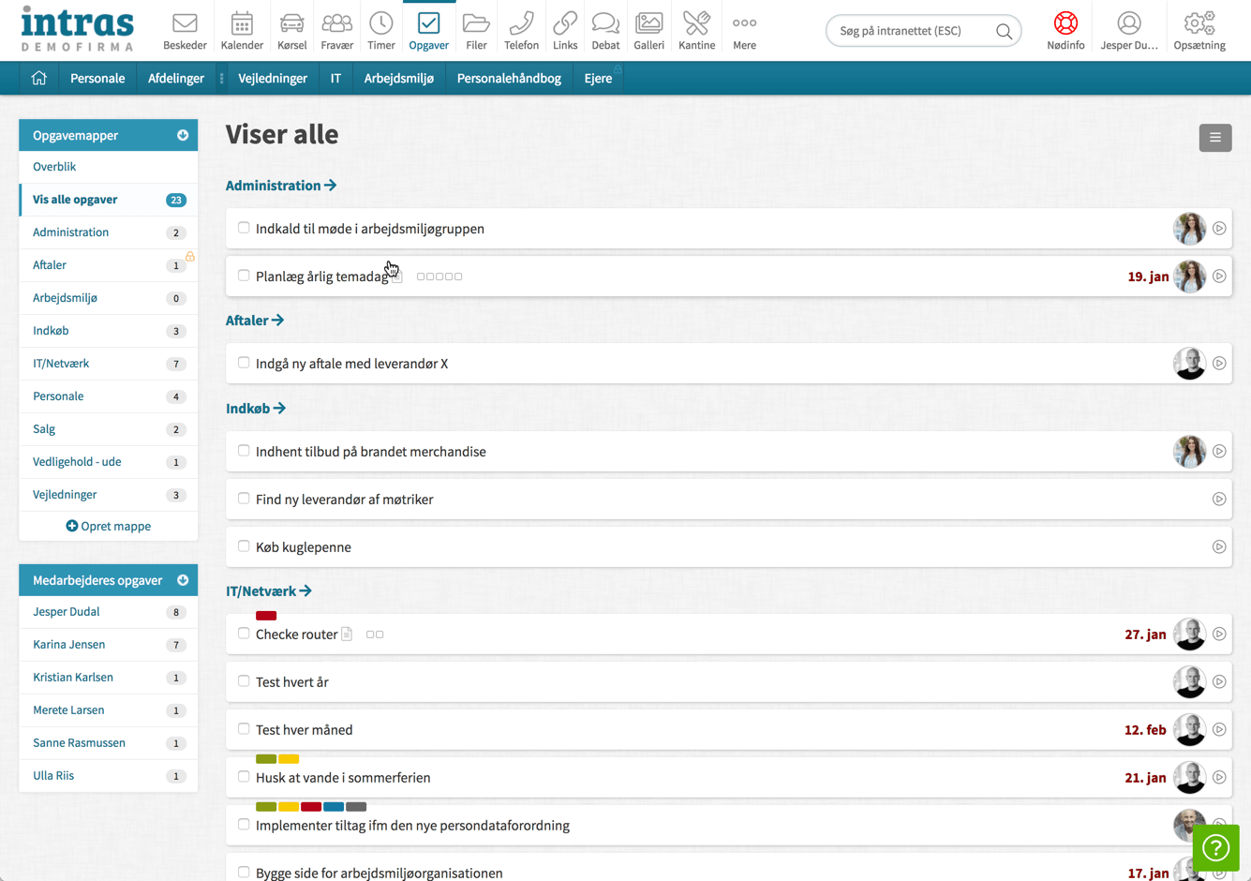Tick checkbox for 'Checke router'
1251x881 pixels.
click(244, 634)
